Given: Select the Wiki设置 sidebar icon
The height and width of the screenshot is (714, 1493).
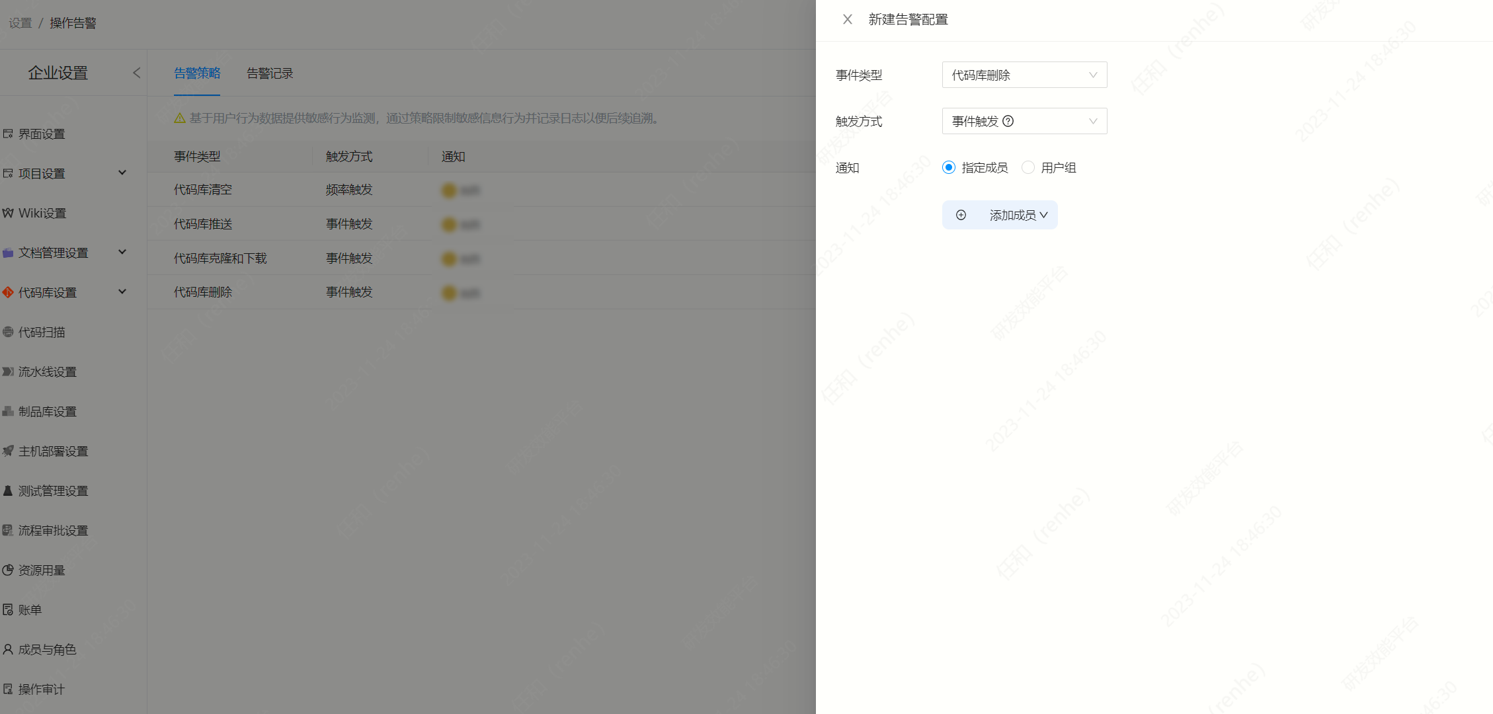Looking at the screenshot, I should click(9, 213).
